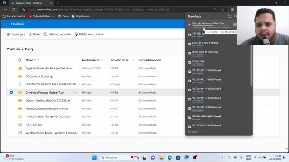Open Task View on the taskbar
Screen dimensions: 289x162
click(x=144, y=157)
